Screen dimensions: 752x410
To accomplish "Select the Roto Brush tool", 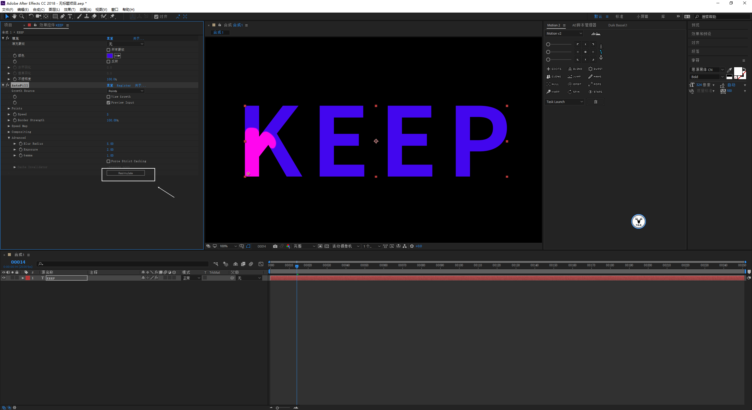I will click(103, 16).
